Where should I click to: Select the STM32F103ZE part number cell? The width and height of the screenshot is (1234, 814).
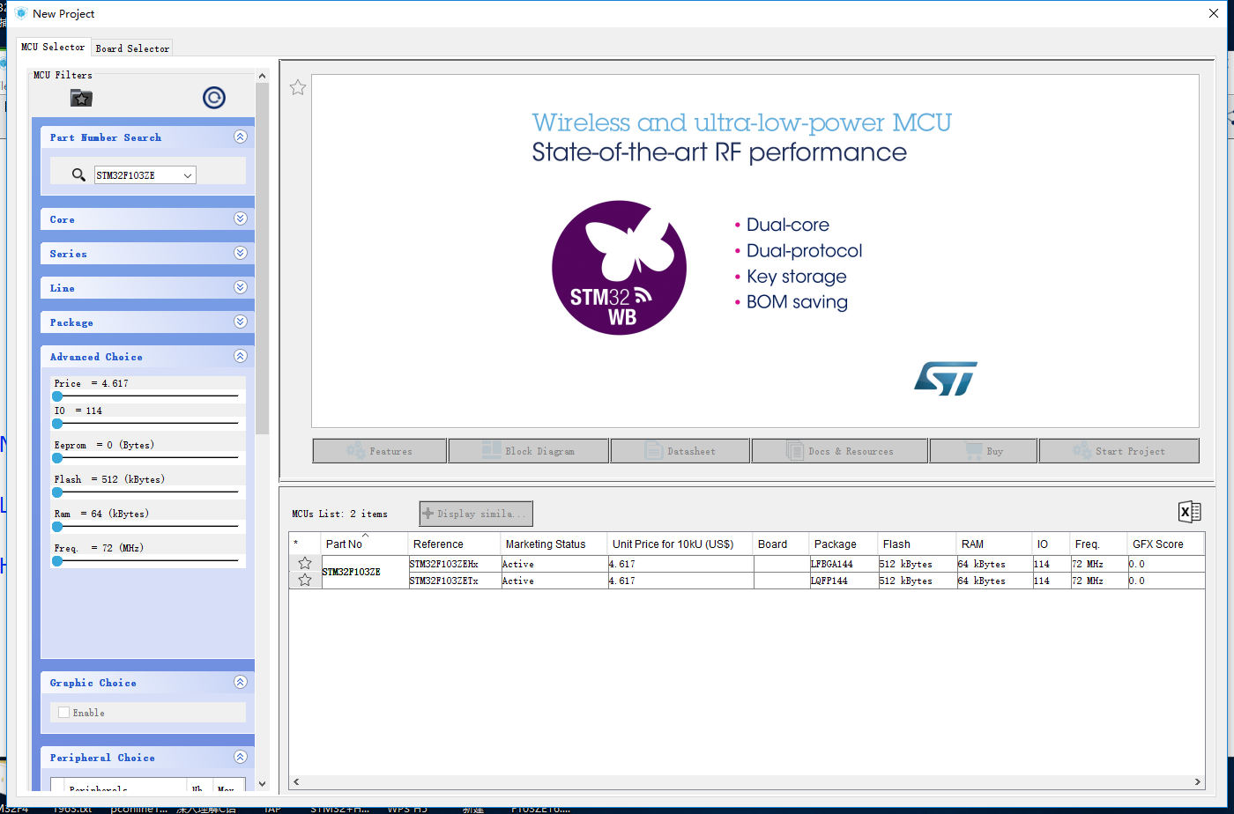click(x=365, y=572)
